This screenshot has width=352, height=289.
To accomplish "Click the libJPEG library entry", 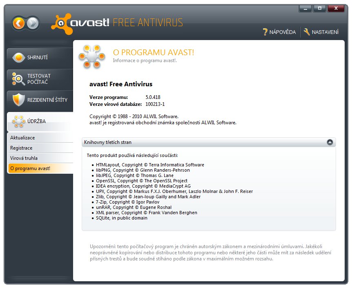I will pos(135,175).
